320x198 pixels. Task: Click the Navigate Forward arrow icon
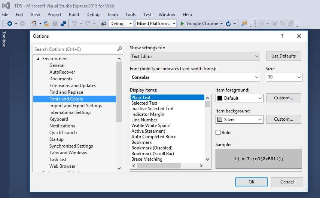click(22, 24)
